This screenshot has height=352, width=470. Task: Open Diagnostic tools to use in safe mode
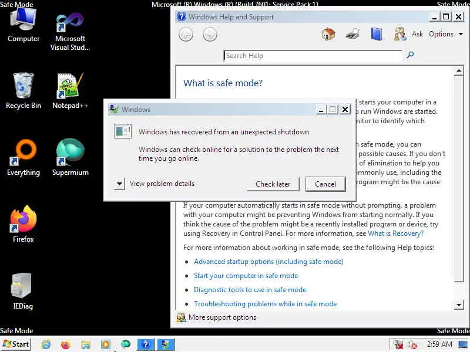tap(250, 290)
